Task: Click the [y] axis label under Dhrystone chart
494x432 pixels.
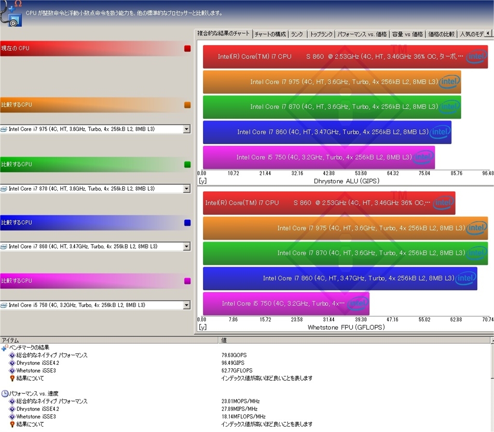Action: [x=203, y=181]
